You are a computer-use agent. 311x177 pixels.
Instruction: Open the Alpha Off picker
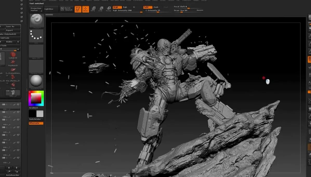[x=36, y=51]
